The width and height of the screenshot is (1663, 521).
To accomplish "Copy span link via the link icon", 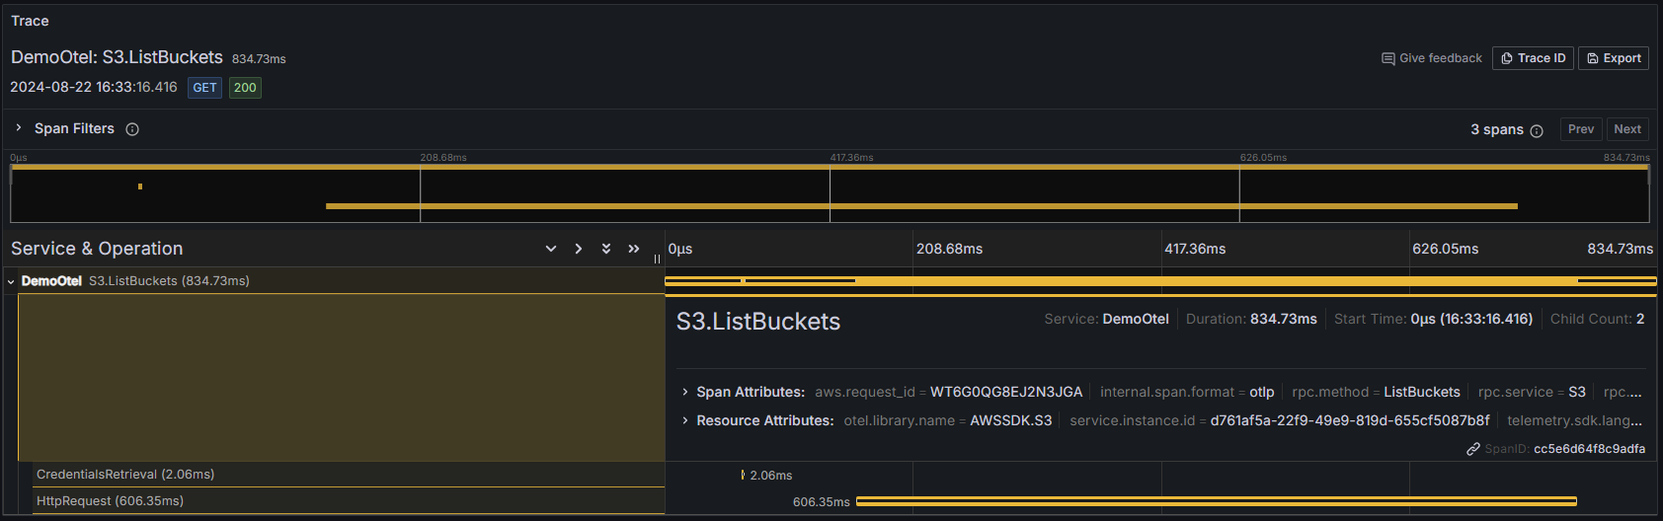I will click(1473, 449).
